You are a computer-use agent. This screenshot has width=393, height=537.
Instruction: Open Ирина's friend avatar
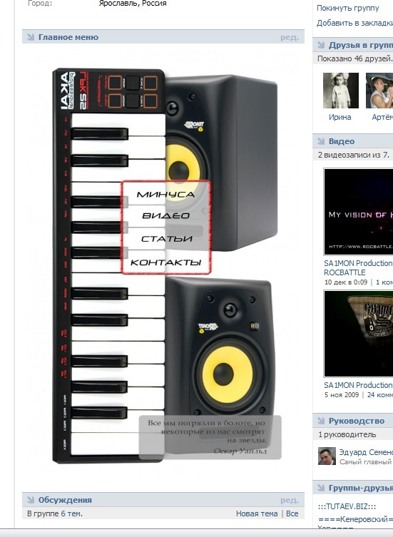(x=341, y=91)
